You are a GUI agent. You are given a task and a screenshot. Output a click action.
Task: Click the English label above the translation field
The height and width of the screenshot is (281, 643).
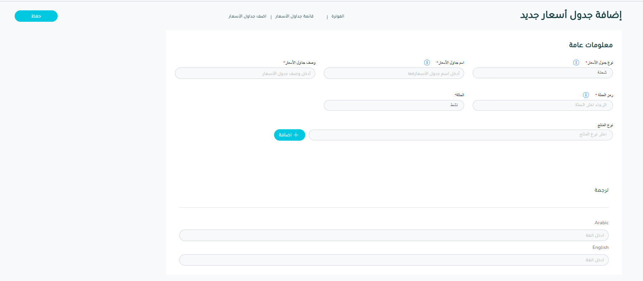[x=600, y=247]
